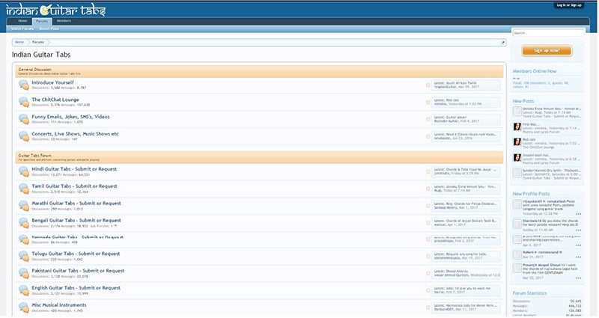Image resolution: width=599 pixels, height=318 pixels.
Task: Click the Concerts, Live Shows forum bubble icon
Action: [24, 136]
